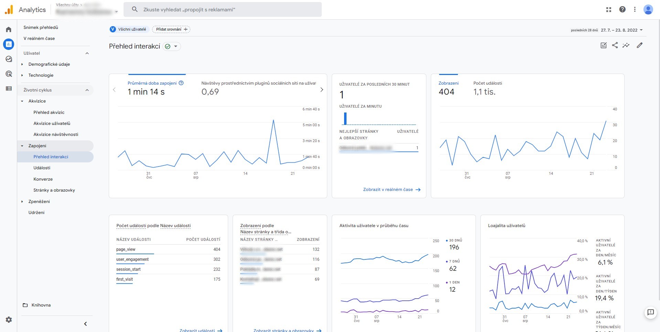Open the Help question mark icon
Image resolution: width=660 pixels, height=332 pixels.
tap(622, 10)
